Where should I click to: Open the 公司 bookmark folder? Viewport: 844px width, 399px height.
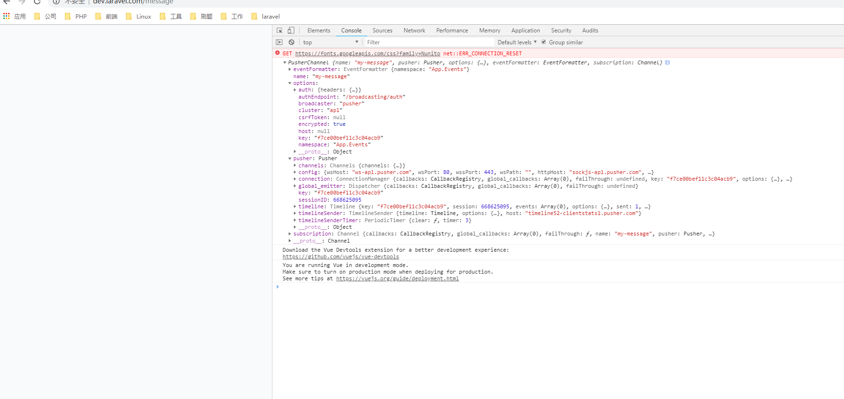tap(45, 16)
